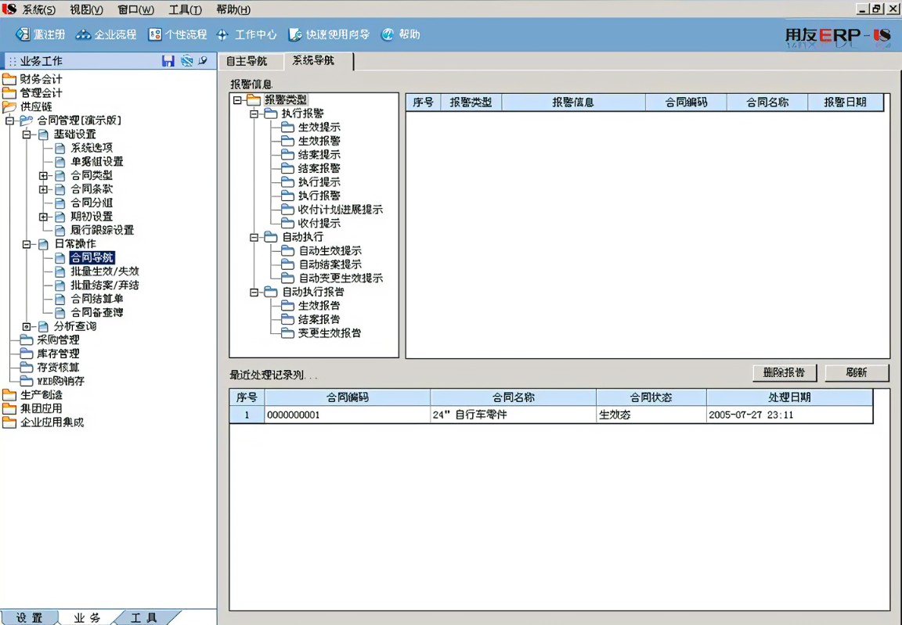Select 收付计划进展提示 alarm type

tap(341, 210)
